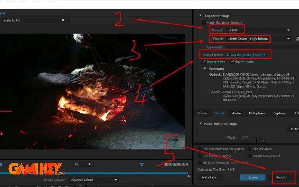
Task: Click the Width value 1,920
Action: [x=244, y=137]
